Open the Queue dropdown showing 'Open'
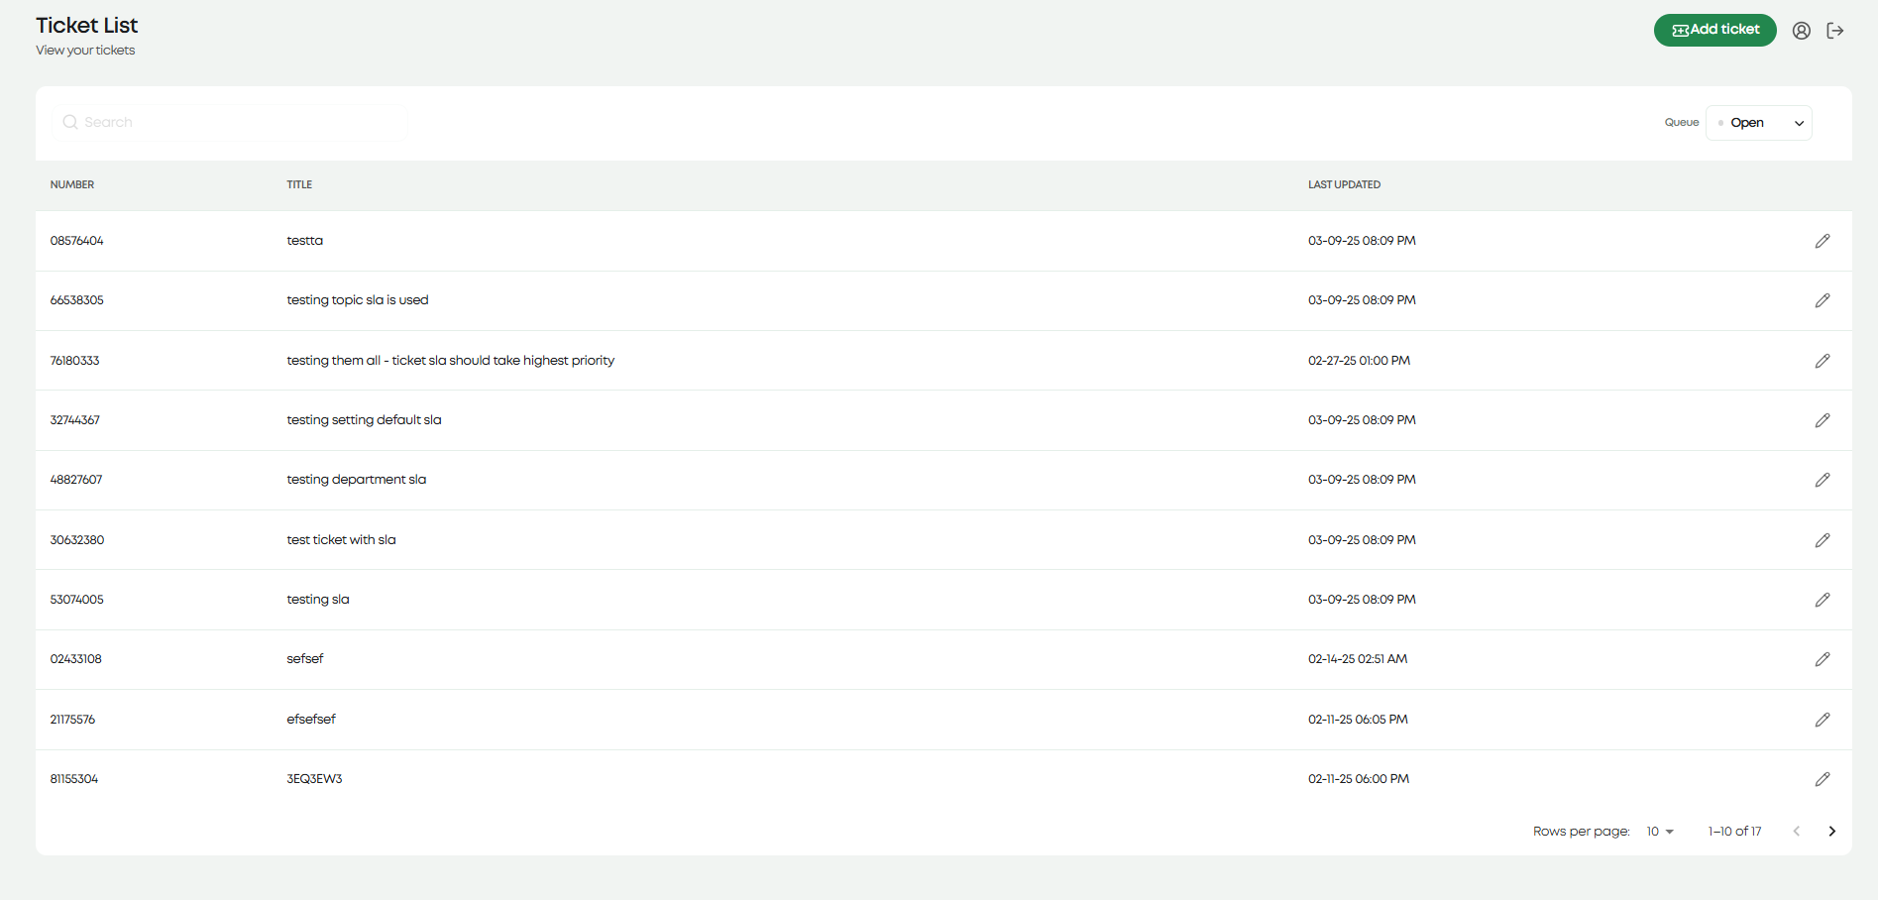 point(1758,122)
